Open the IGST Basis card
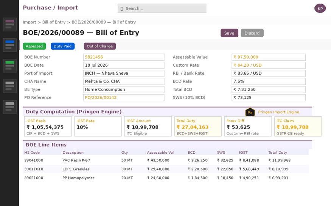Image resolution: width=331 pixels, height=206 pixels. (48, 126)
